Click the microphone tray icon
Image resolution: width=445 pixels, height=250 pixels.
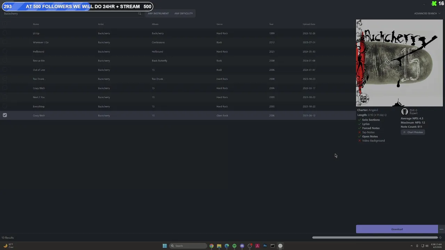coord(417,246)
